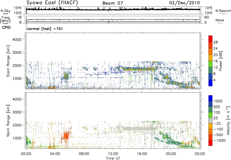
Task: Click the "-25" Velocity colorbar label
Action: [217, 124]
